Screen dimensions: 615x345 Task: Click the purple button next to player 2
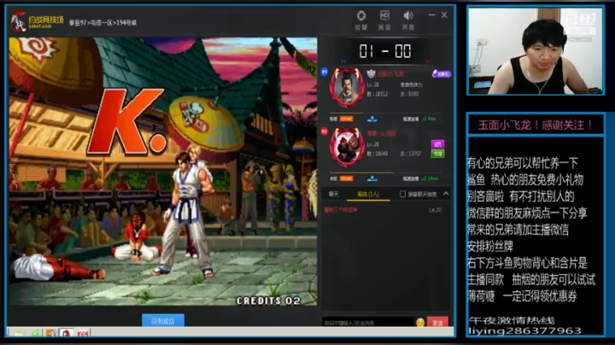coord(437,143)
